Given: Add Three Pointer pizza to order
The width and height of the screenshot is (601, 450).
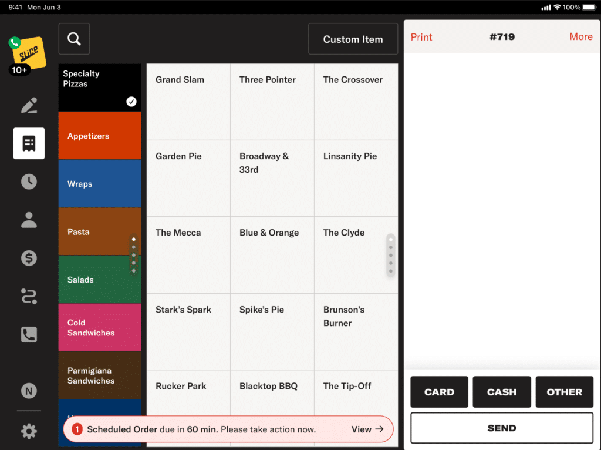Looking at the screenshot, I should [272, 102].
